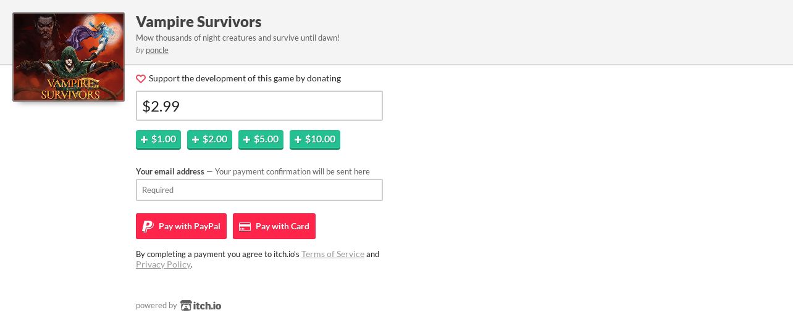The width and height of the screenshot is (793, 323).
Task: Add $10.00 to the donation amount
Action: 315,139
